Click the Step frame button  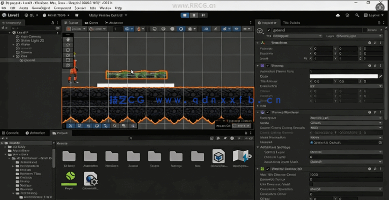coord(203,15)
